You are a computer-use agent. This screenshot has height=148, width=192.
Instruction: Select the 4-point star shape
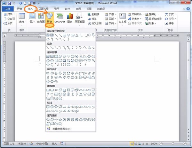pyautogui.click(x=56, y=120)
